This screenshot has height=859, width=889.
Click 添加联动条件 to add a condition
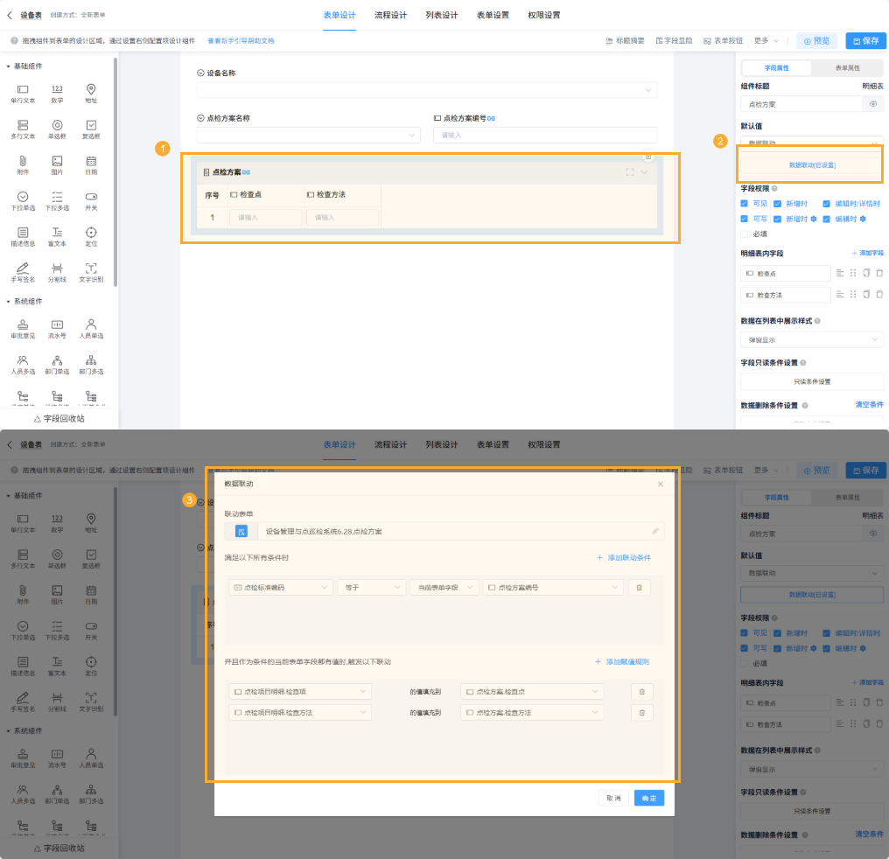pos(623,557)
